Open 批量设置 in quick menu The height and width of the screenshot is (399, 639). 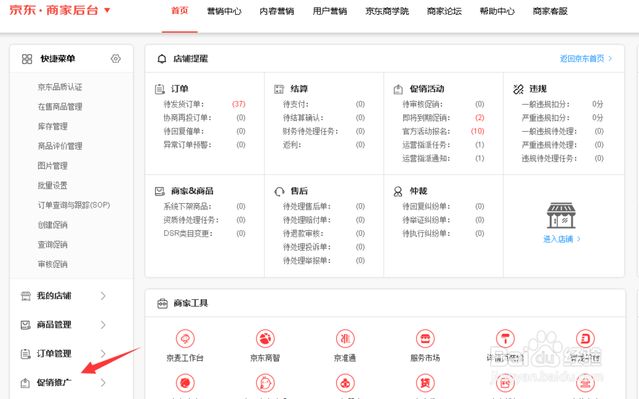pos(52,185)
